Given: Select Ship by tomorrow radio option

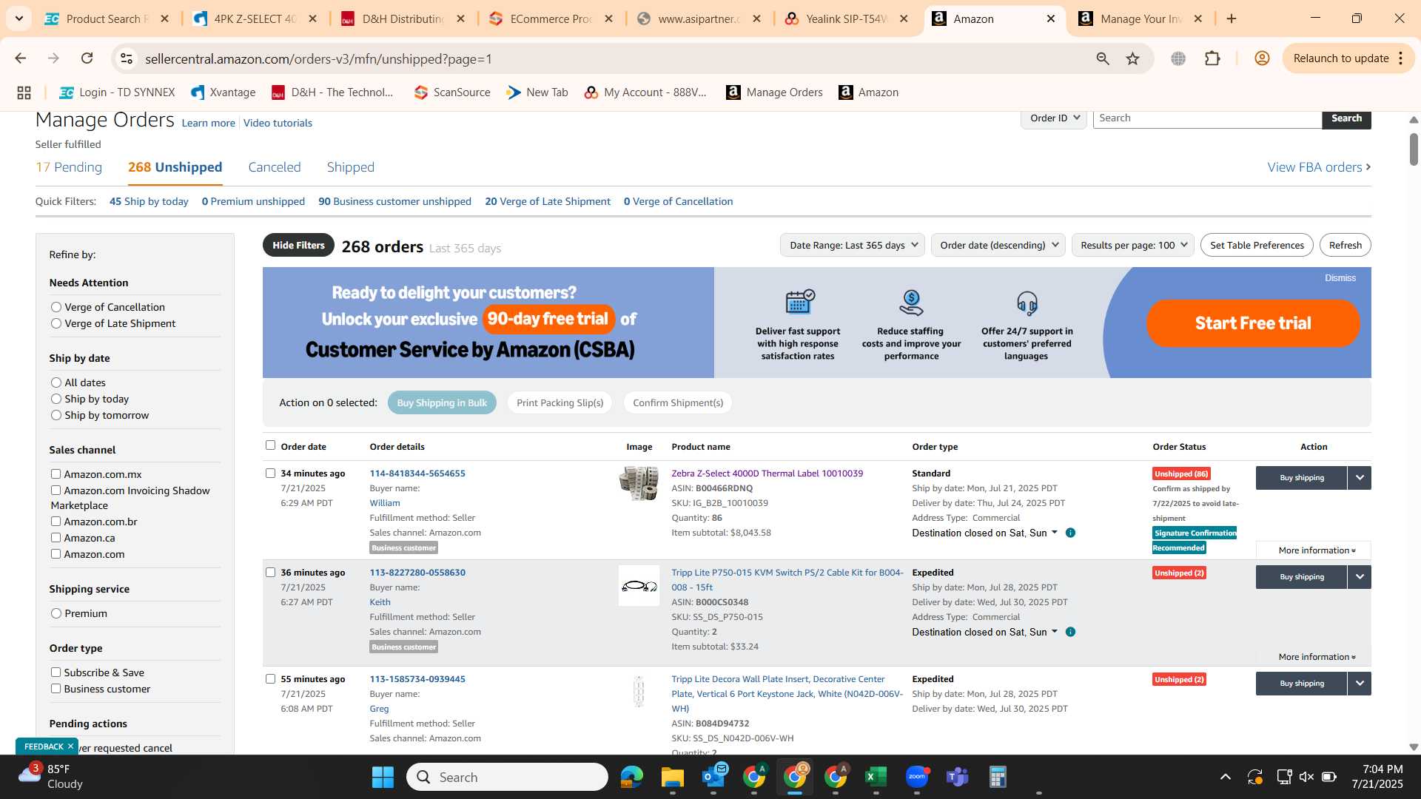Looking at the screenshot, I should [x=56, y=415].
